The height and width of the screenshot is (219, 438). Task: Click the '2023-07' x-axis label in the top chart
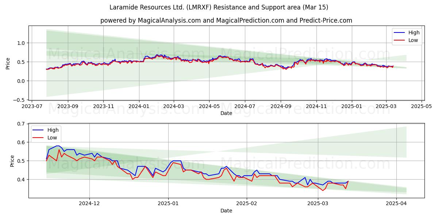[32, 107]
